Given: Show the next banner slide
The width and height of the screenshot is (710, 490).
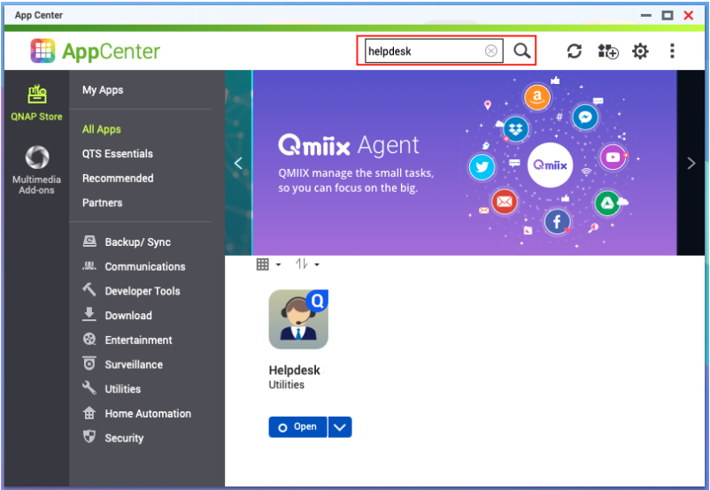Looking at the screenshot, I should (x=691, y=164).
